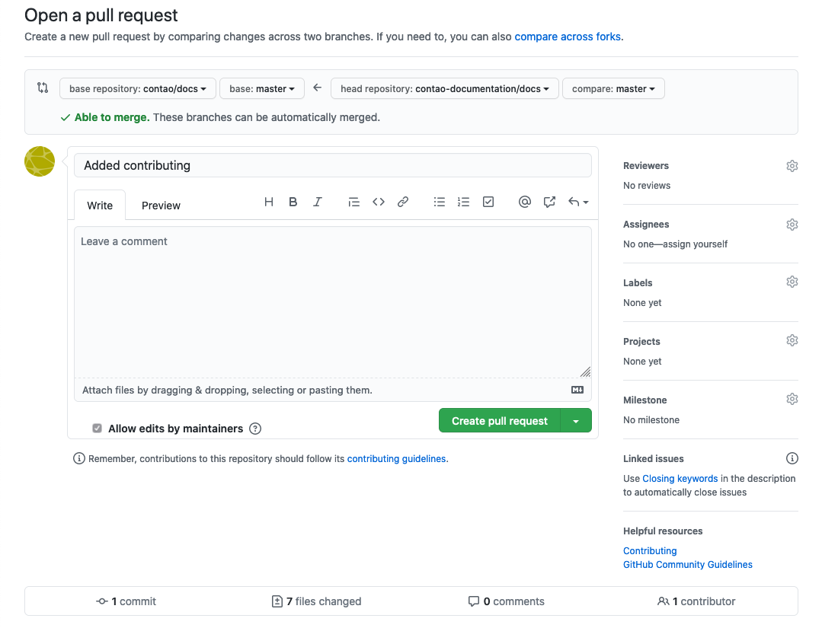
Task: Click assign yourself link
Action: (695, 244)
